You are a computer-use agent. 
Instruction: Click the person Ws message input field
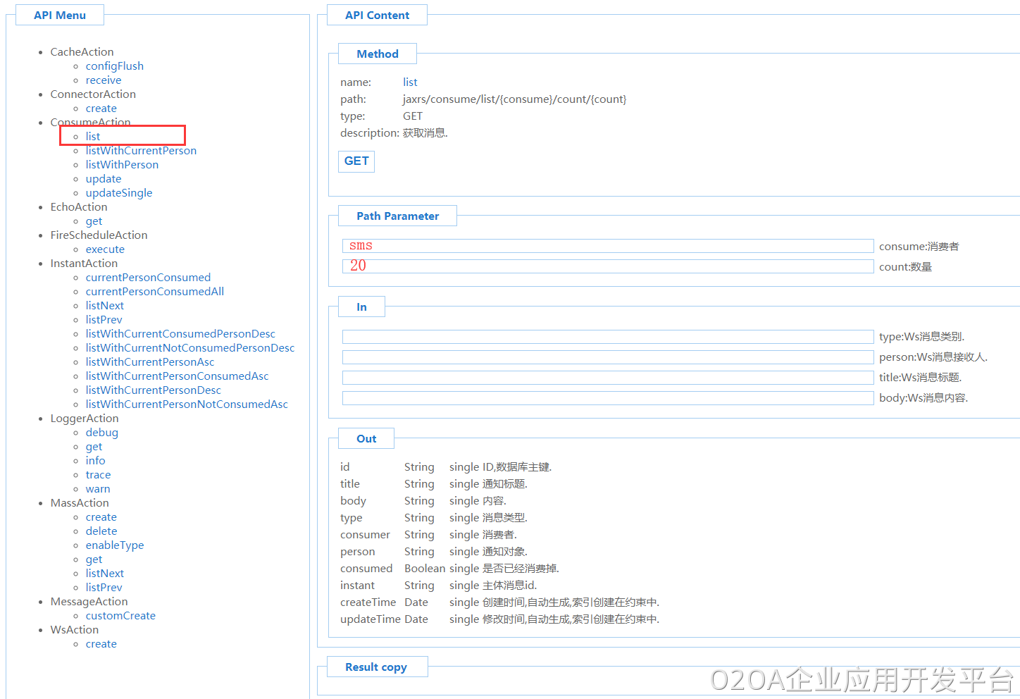607,357
